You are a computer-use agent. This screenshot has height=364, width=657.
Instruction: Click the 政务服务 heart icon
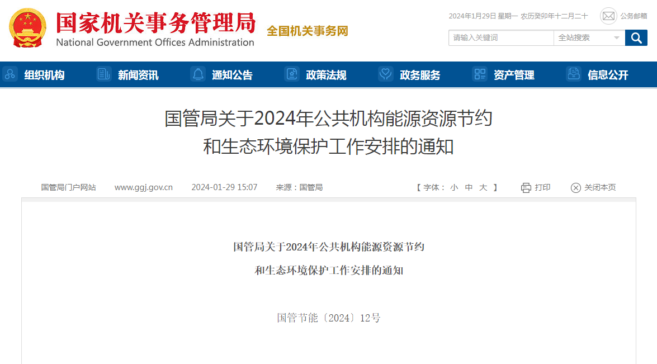coord(385,74)
